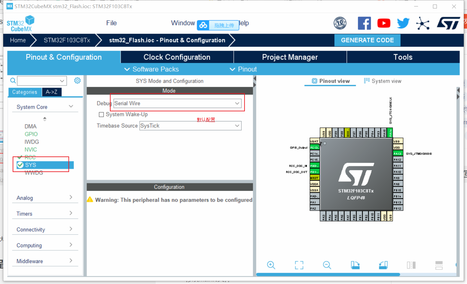467x284 pixels.
Task: Enable the System Wake-Up checkbox
Action: 102,114
